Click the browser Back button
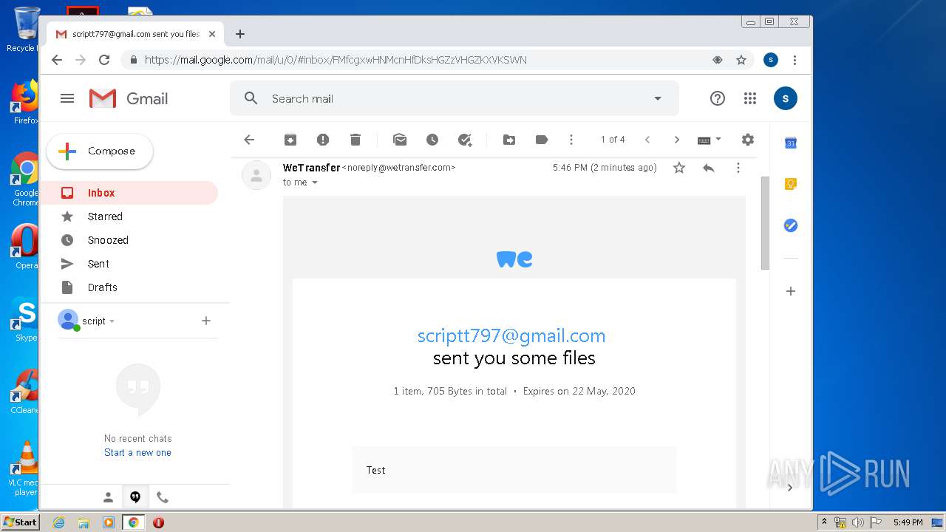This screenshot has width=946, height=532. (57, 60)
